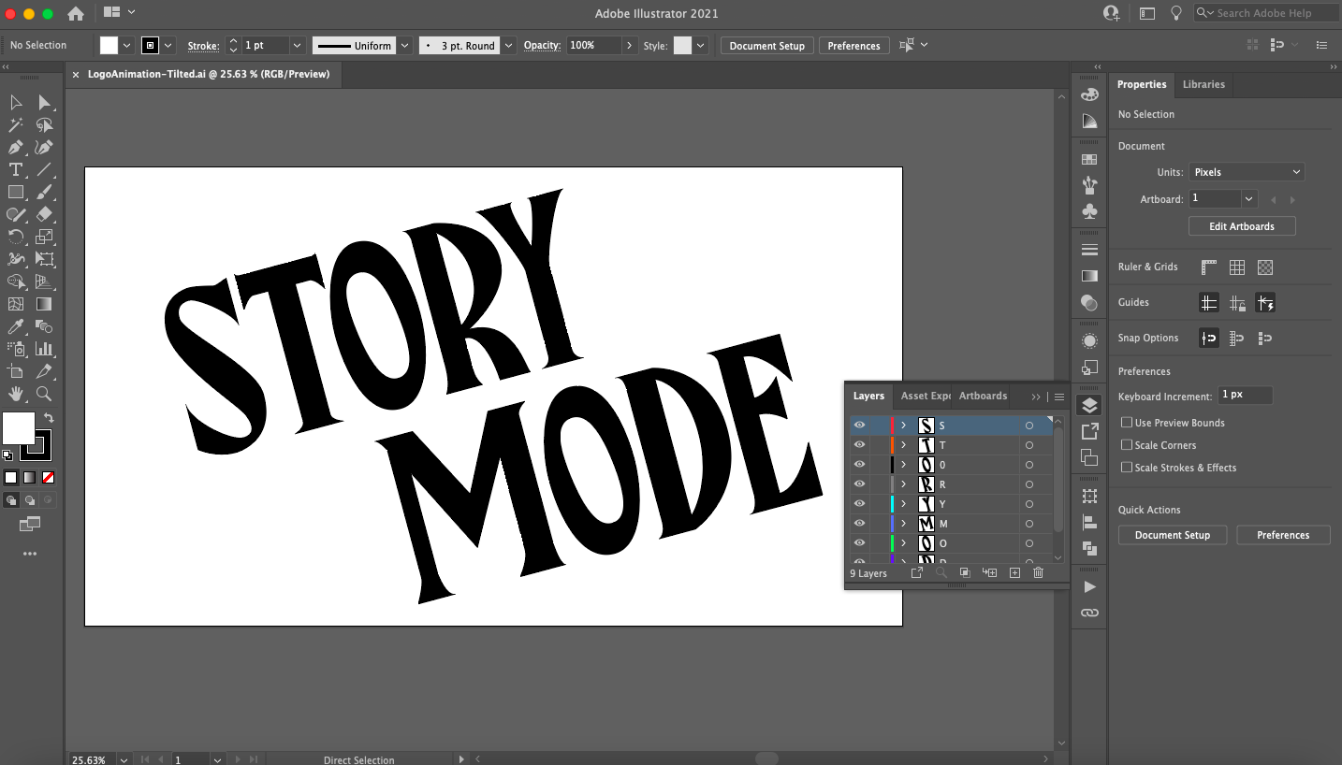Pick the Eyedropper tool
This screenshot has width=1342, height=765.
15,326
